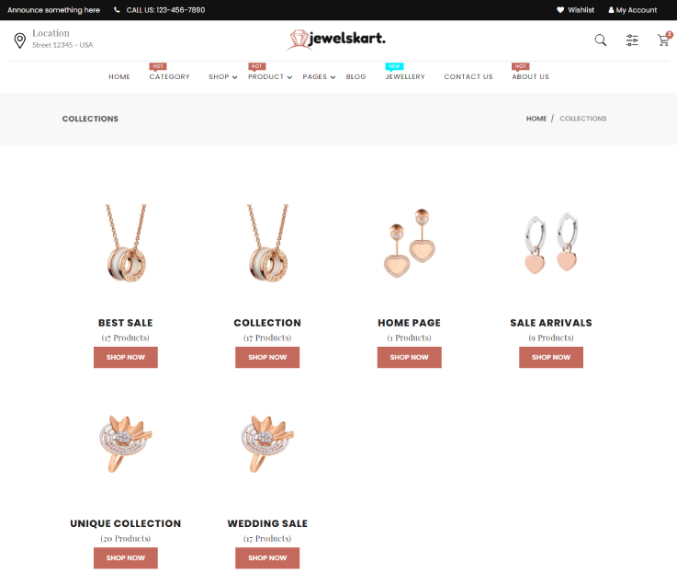677x584 pixels.
Task: Expand the Shop dropdown menu
Action: tap(223, 77)
